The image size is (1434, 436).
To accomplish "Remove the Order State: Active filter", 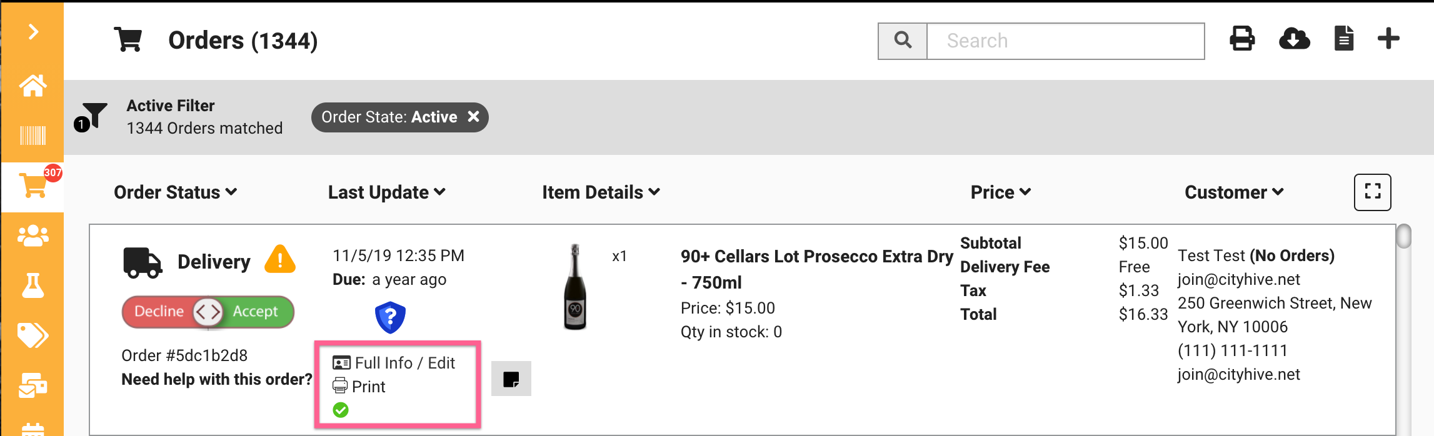I will pos(474,117).
